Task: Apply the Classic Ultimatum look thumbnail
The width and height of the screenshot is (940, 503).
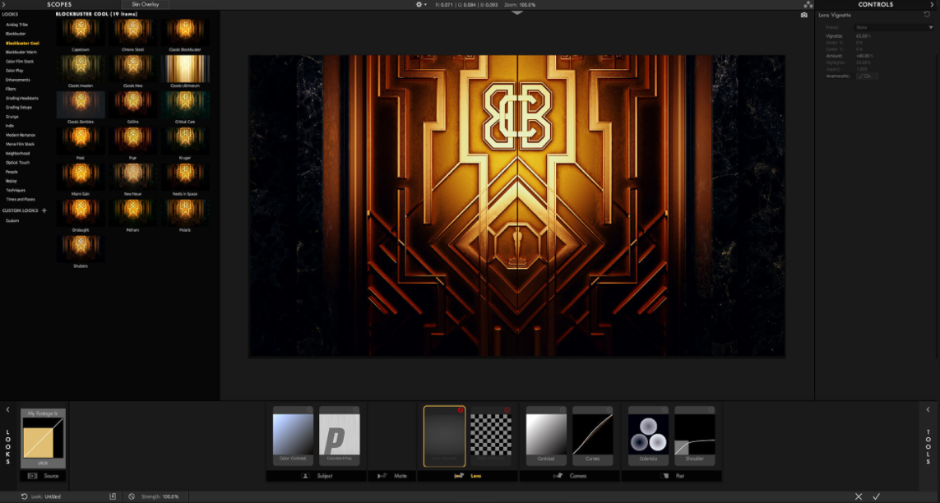Action: pyautogui.click(x=187, y=70)
